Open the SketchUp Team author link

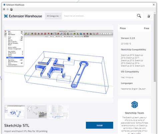(x=134, y=113)
